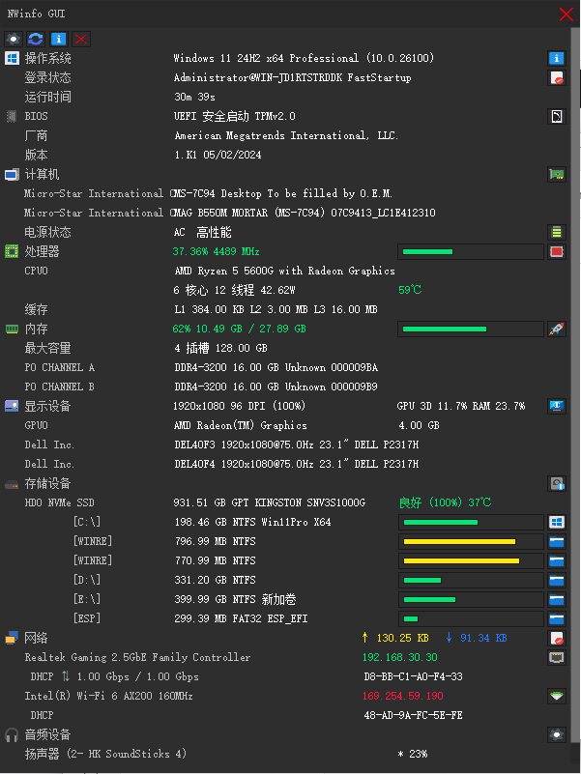This screenshot has height=774, width=581.
Task: Click download speed 91.34 KB value
Action: (483, 639)
